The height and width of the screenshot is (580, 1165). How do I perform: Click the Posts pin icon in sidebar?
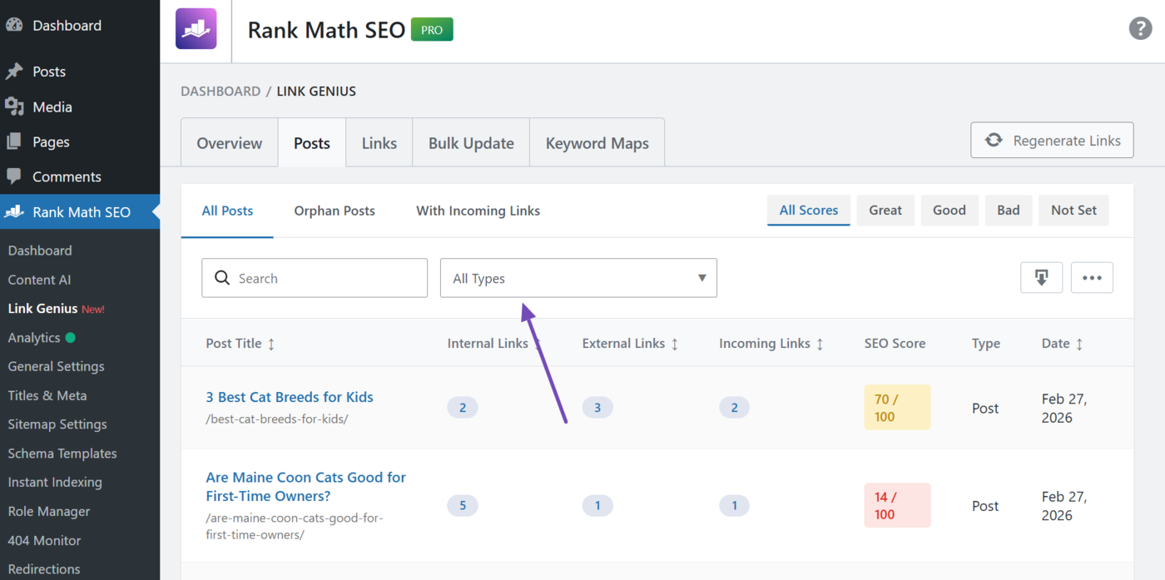(14, 72)
